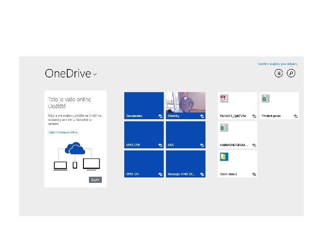
Task: Click the Excel icon on Přehled práce file
Action: point(266,99)
